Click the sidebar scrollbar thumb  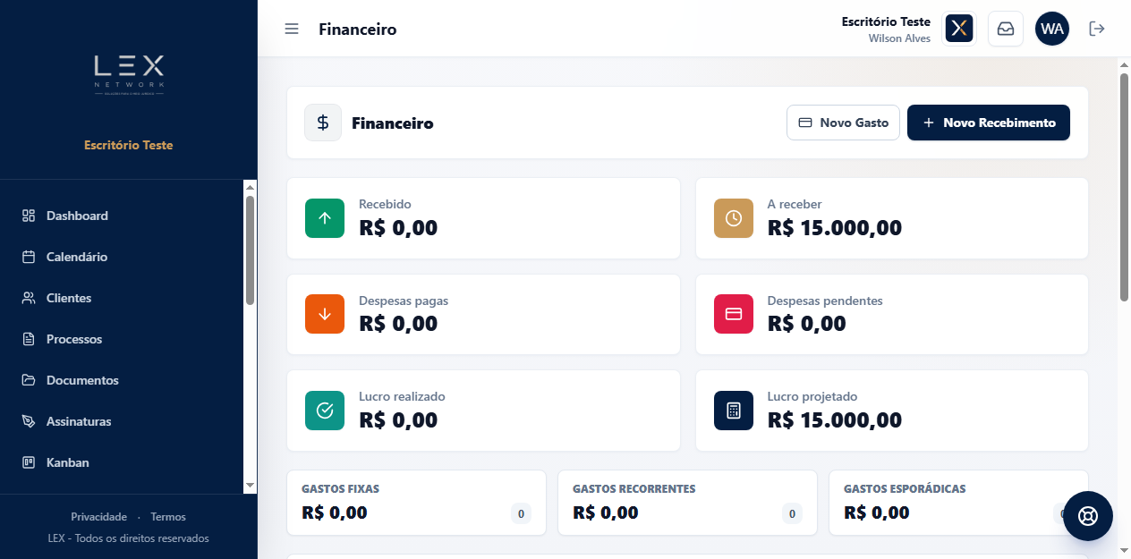click(251, 250)
